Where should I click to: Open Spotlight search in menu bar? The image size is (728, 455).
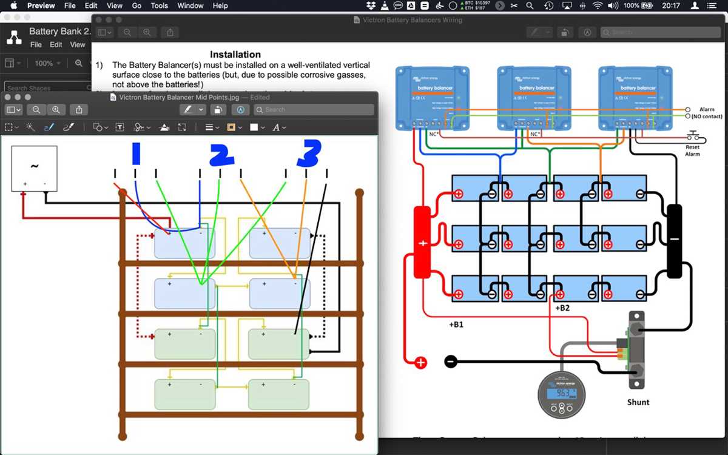(530, 5)
